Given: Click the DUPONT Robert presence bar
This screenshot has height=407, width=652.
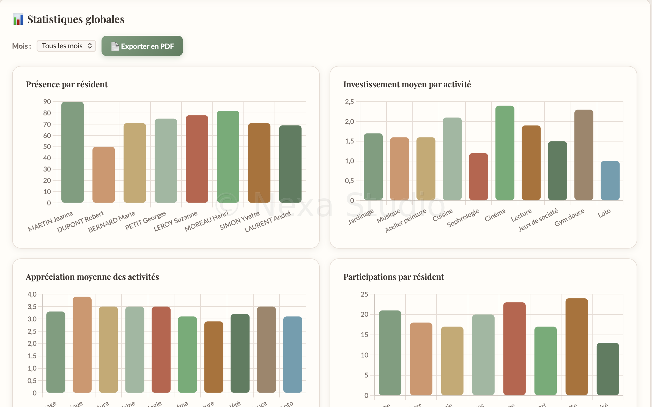Looking at the screenshot, I should click(x=103, y=175).
